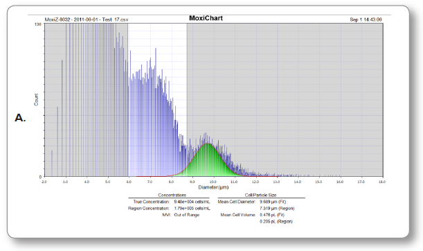Viewport: 423px width, 251px height.
Task: Click the panel label A.
Action: click(20, 118)
